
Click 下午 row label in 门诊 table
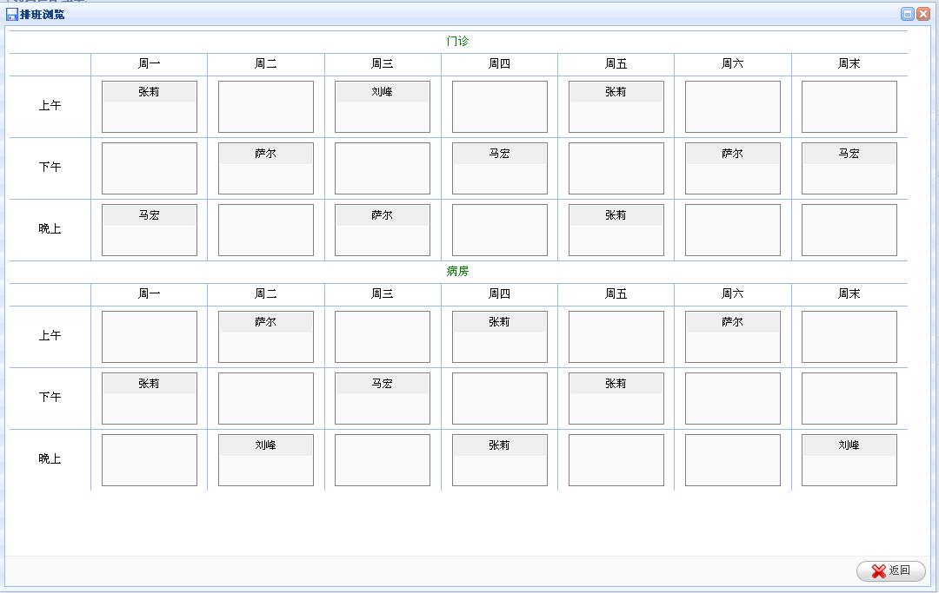50,167
